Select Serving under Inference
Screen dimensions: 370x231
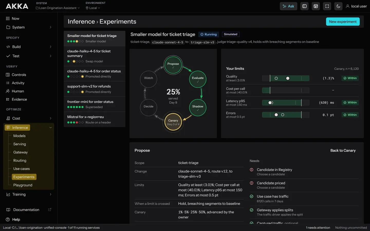(20, 144)
